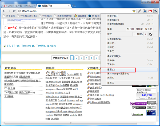Select 新增無痕式視窗 menu item
160x126 pixels.
(129, 24)
